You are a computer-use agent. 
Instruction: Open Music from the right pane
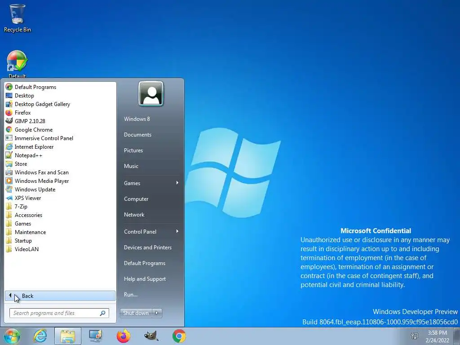tap(131, 166)
